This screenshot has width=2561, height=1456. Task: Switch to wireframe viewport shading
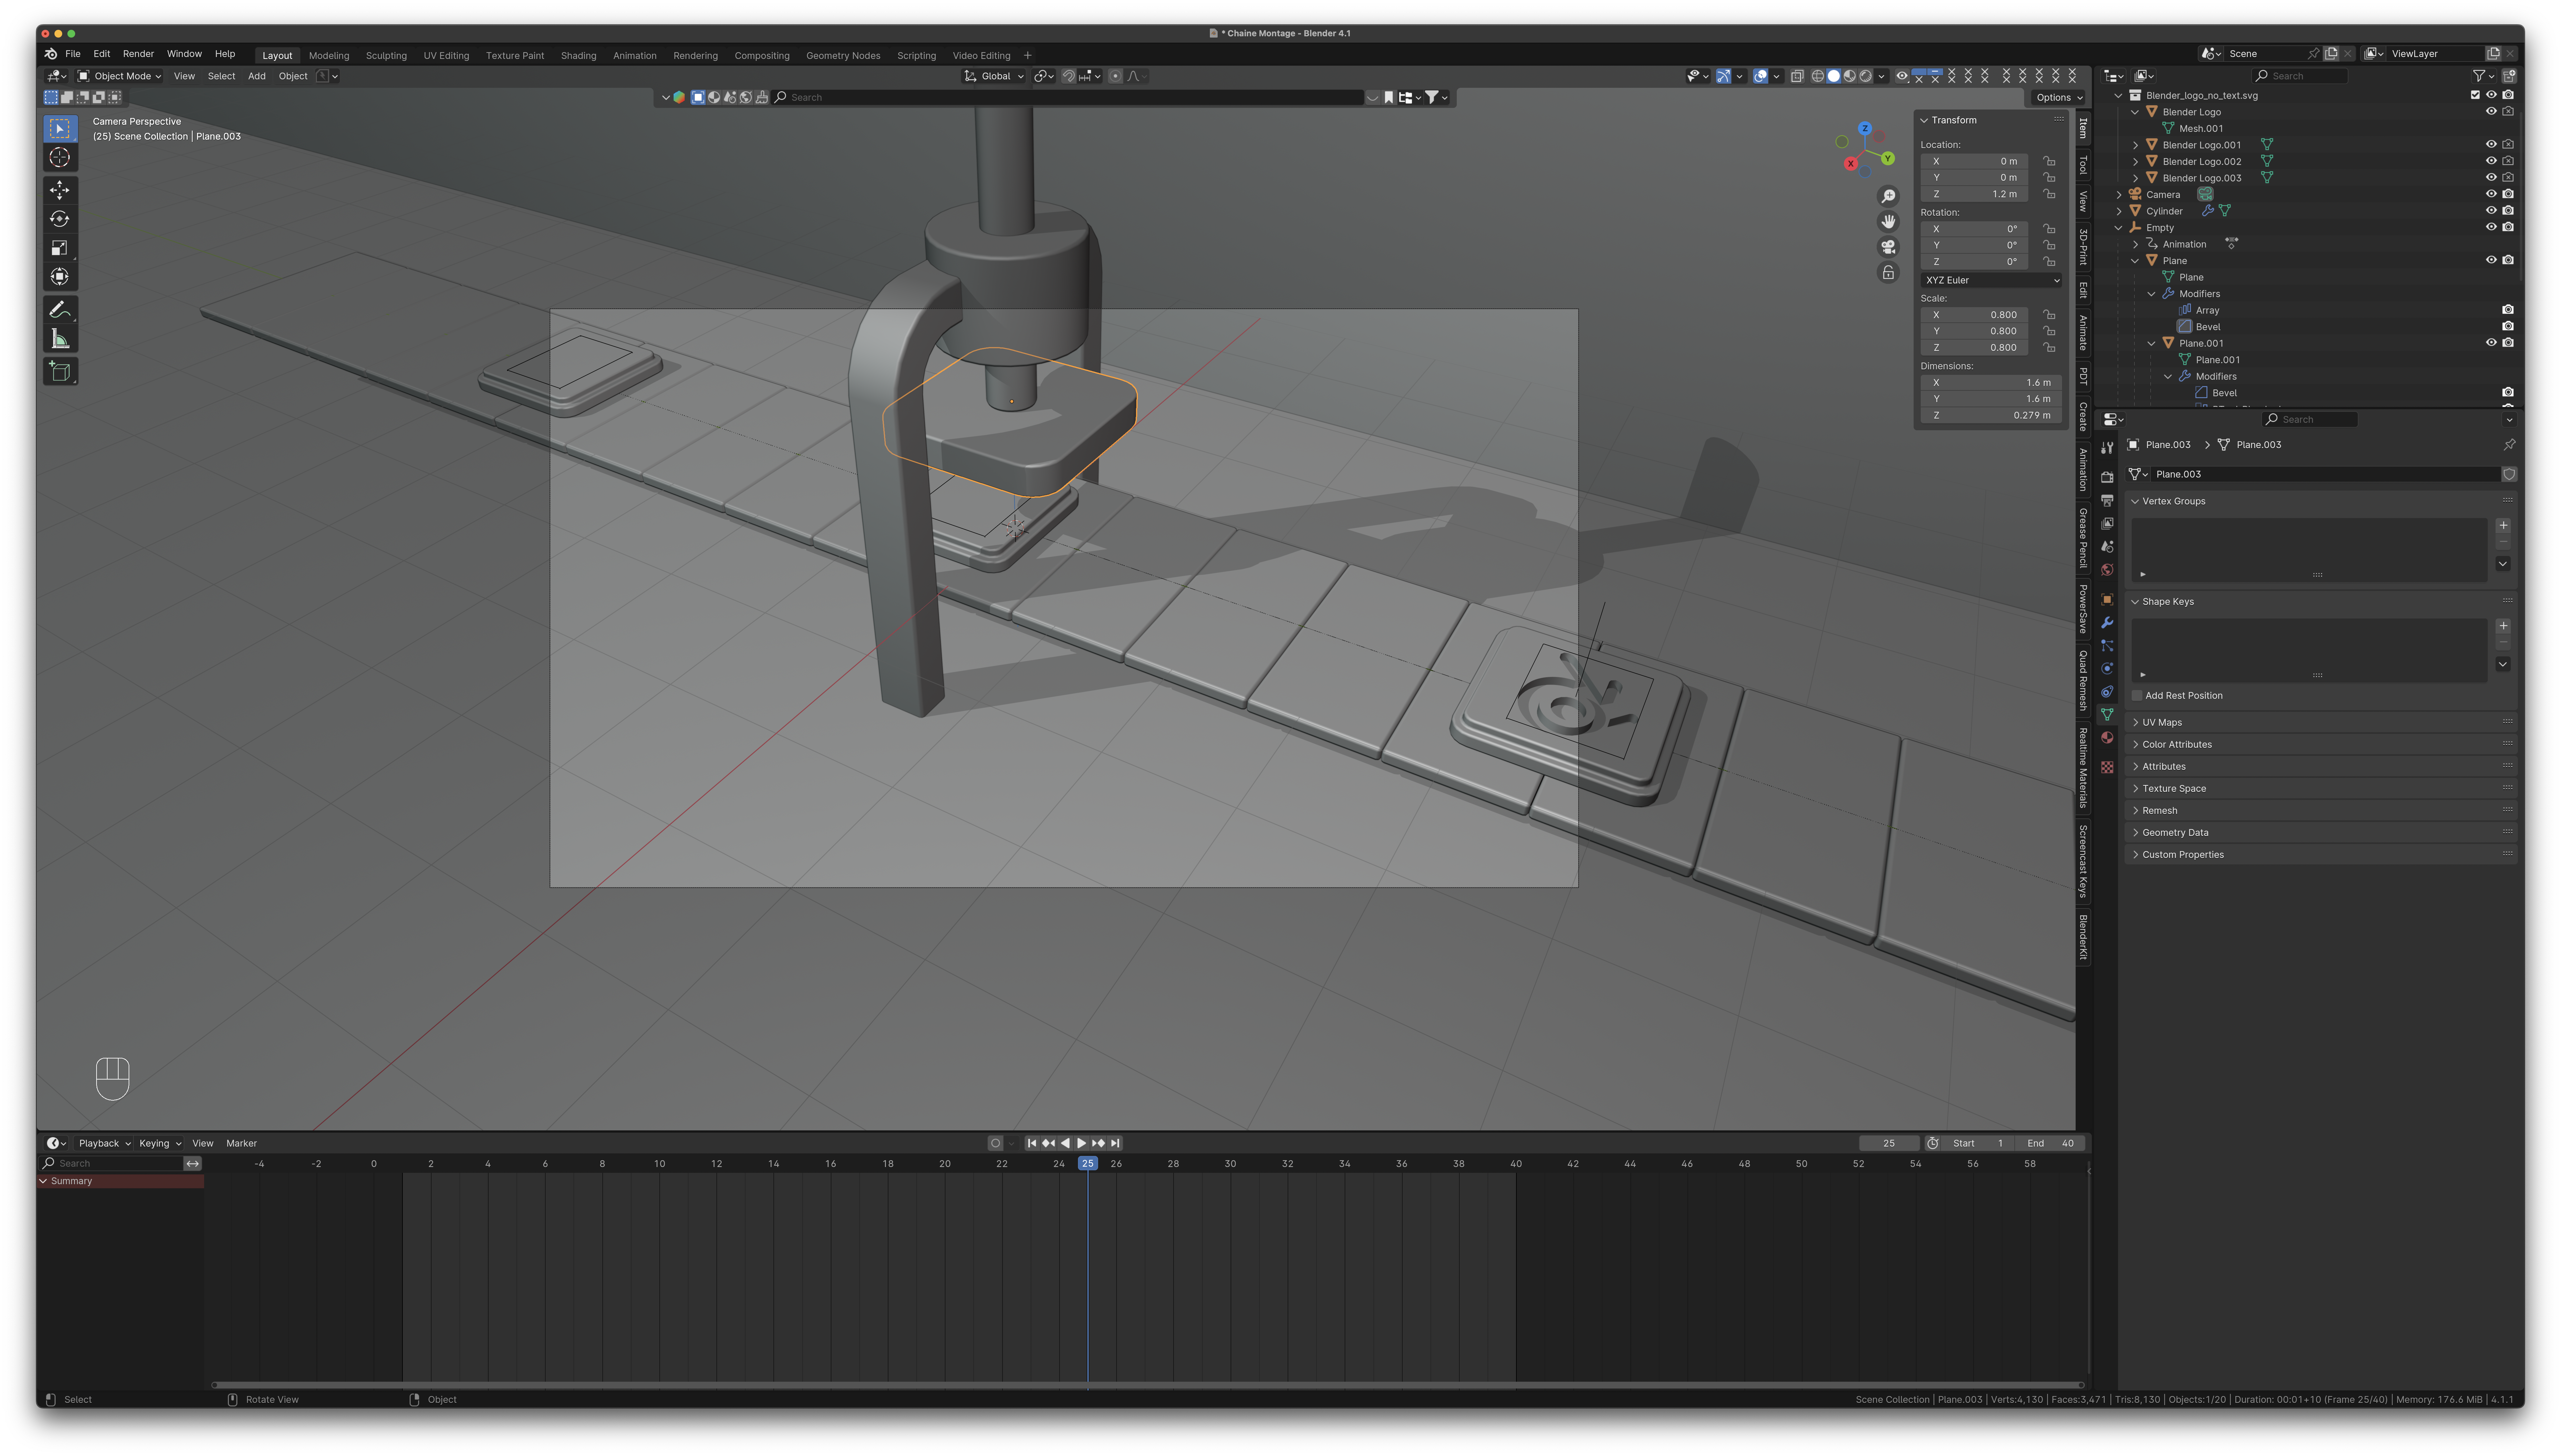point(1818,76)
